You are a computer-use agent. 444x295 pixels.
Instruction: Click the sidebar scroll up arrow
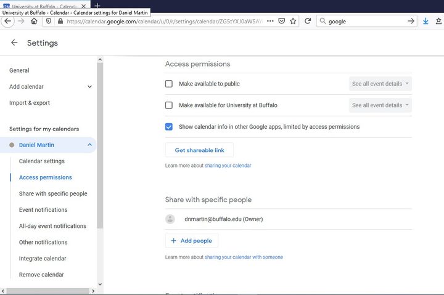pyautogui.click(x=100, y=59)
